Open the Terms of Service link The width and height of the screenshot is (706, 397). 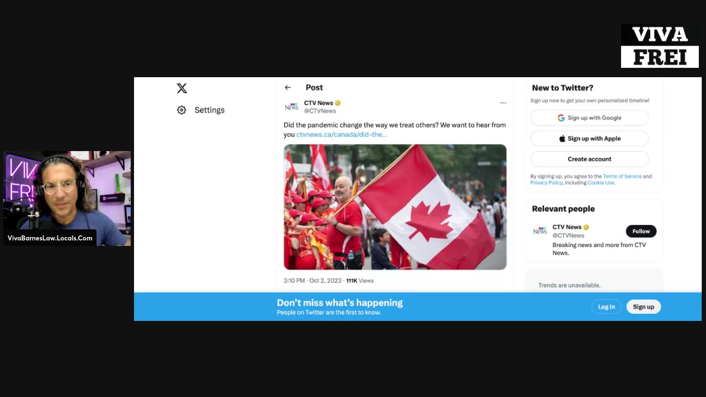pyautogui.click(x=622, y=176)
